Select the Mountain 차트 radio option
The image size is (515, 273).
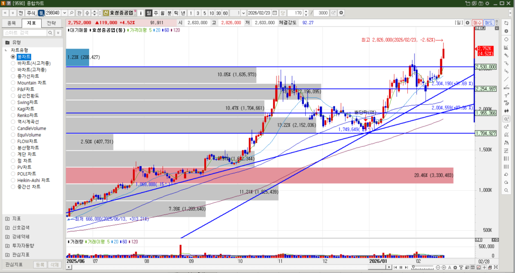pos(13,83)
